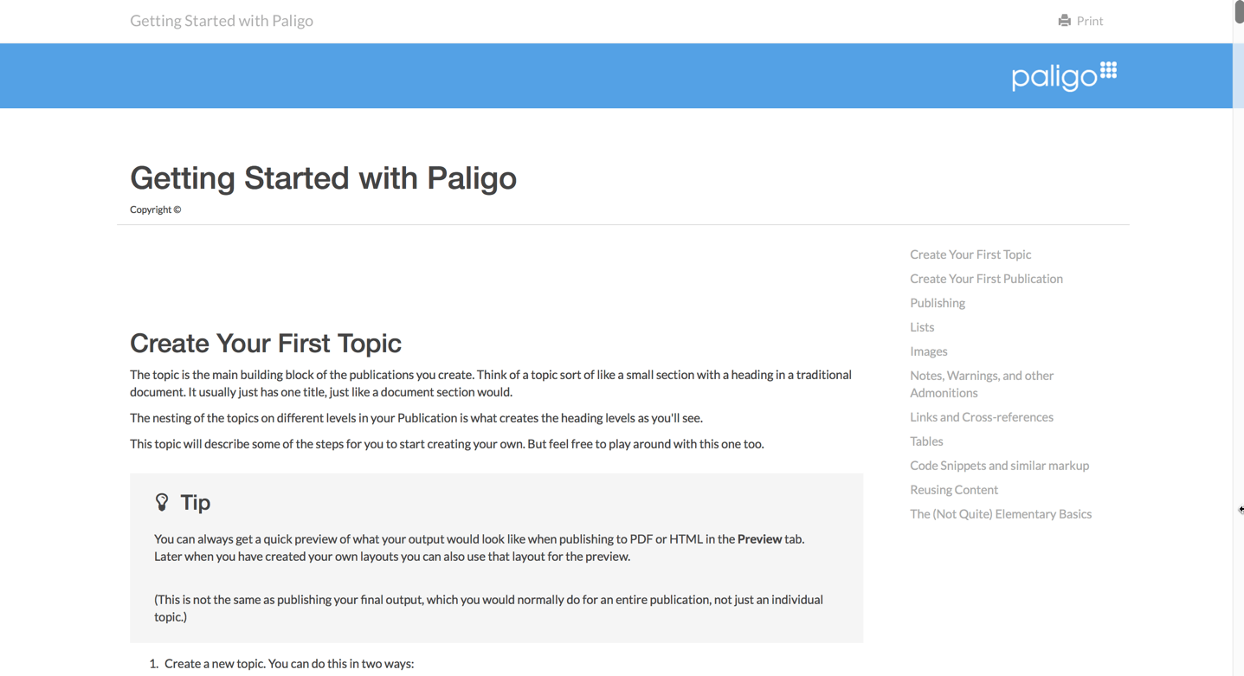1244x676 pixels.
Task: Open "Links and Cross-references" in the sidebar
Action: pyautogui.click(x=981, y=417)
